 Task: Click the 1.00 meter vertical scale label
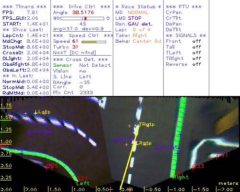pos(6,142)
